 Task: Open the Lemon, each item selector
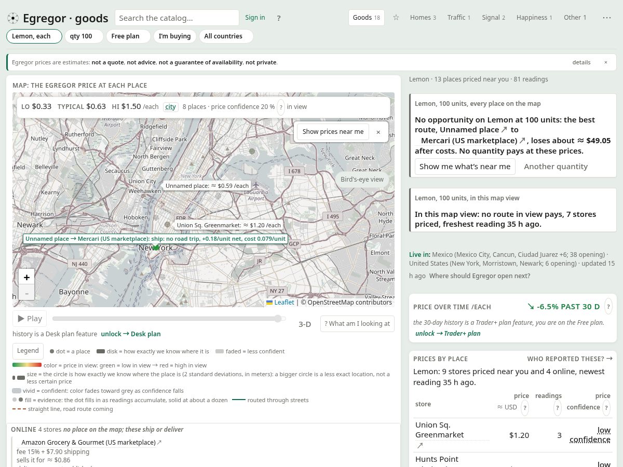pos(34,36)
